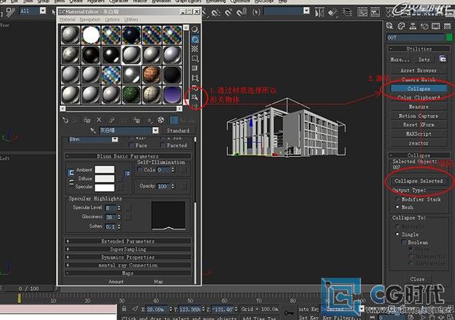Viewport: 455px width, 320px height.
Task: Click the Opacity value field
Action: pyautogui.click(x=164, y=187)
